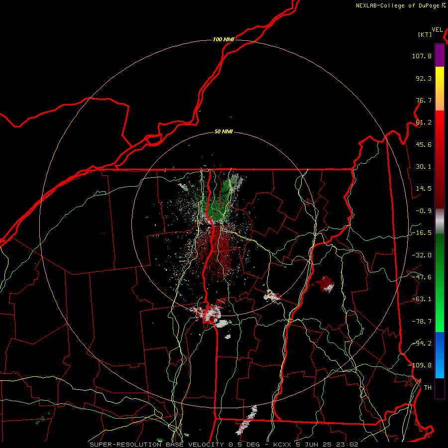Click the 107.8 velocity scale value

coord(422,56)
